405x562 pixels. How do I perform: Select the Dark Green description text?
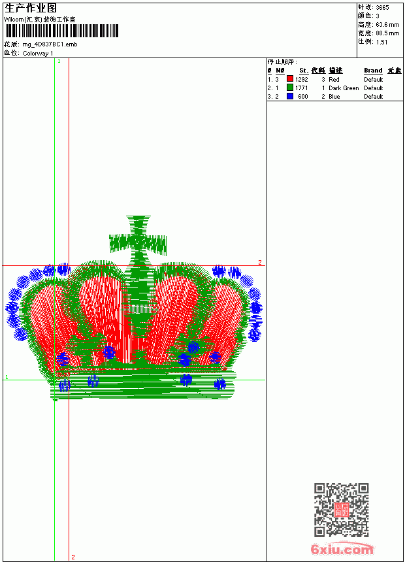click(x=344, y=88)
